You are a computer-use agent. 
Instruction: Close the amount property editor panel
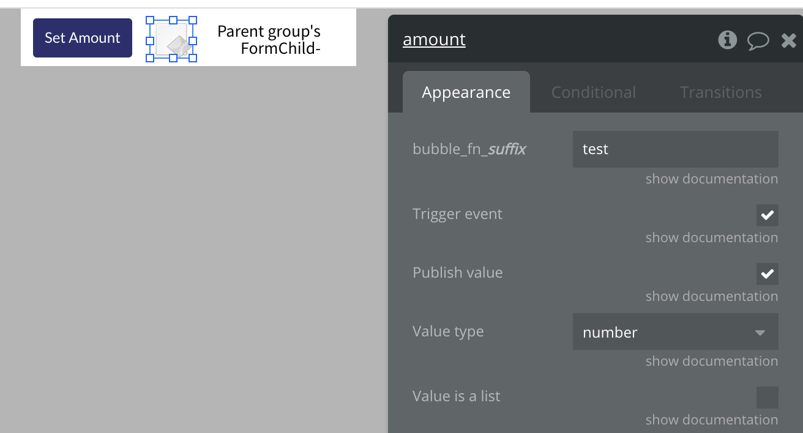[x=789, y=41]
